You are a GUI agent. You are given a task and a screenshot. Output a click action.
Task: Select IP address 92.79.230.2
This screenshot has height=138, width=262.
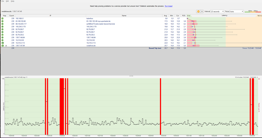[20, 35]
